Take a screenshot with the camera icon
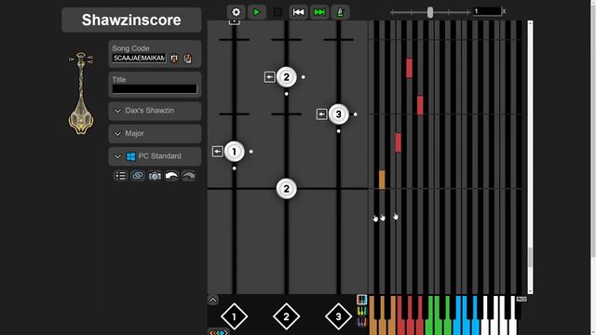This screenshot has width=596, height=335. (x=155, y=176)
